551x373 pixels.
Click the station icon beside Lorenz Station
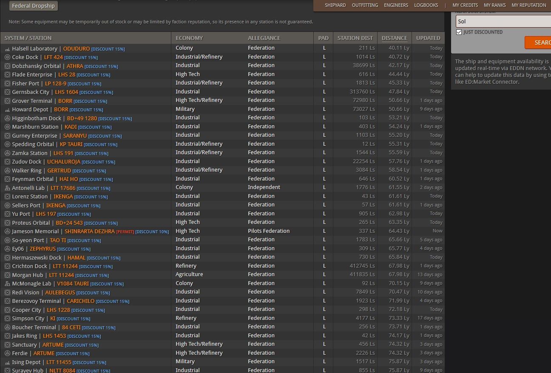point(7,197)
